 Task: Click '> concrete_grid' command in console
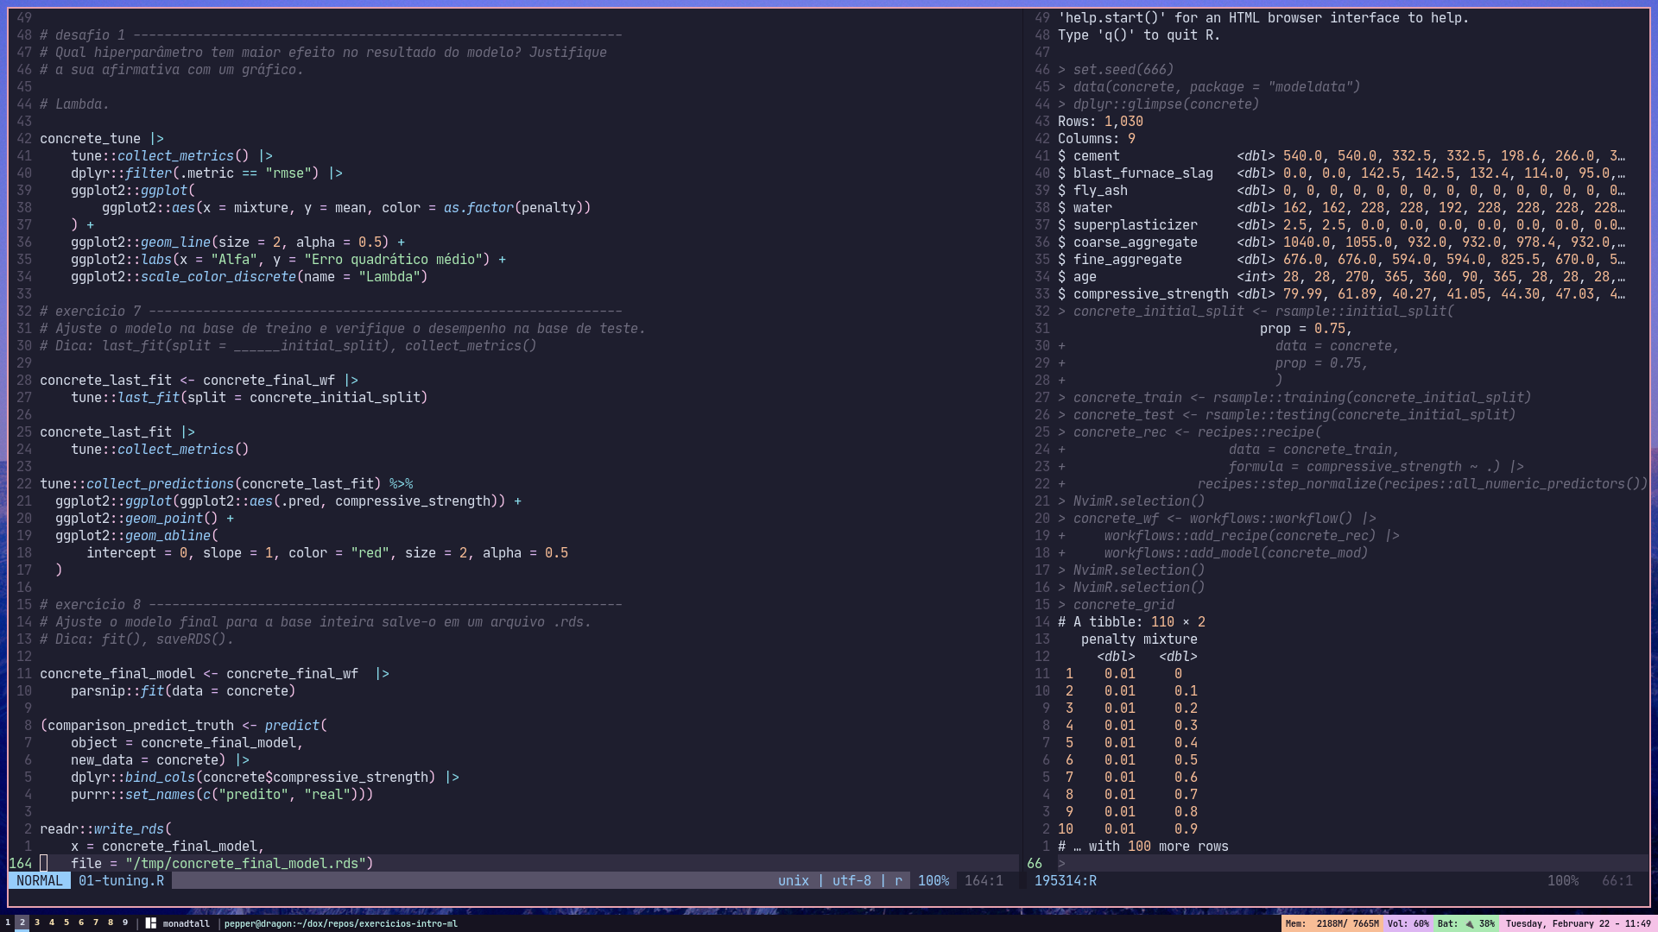point(1116,604)
